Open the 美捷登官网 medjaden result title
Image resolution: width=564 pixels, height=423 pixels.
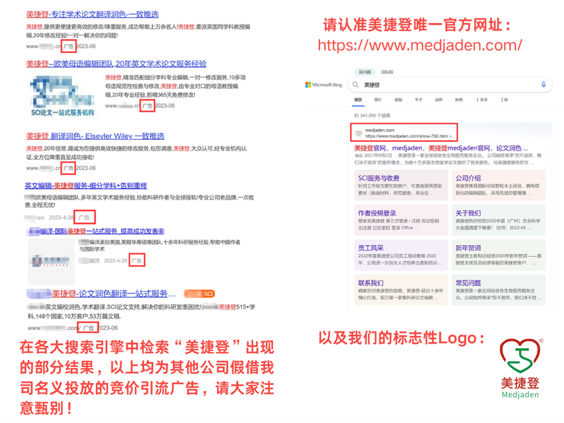[441, 148]
